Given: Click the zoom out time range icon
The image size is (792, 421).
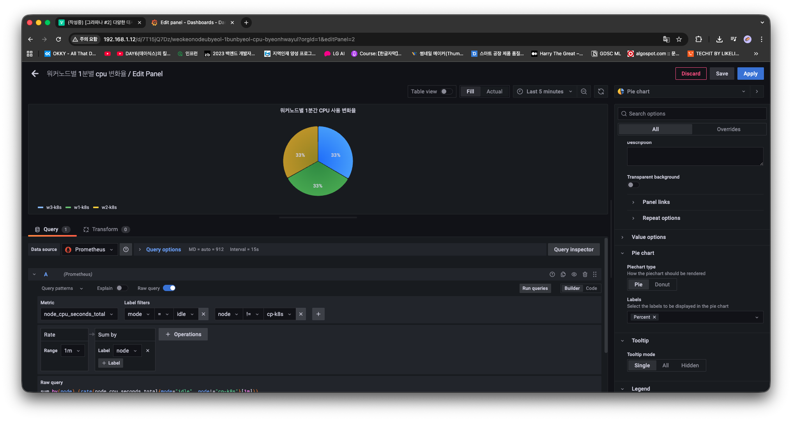Looking at the screenshot, I should (x=584, y=91).
